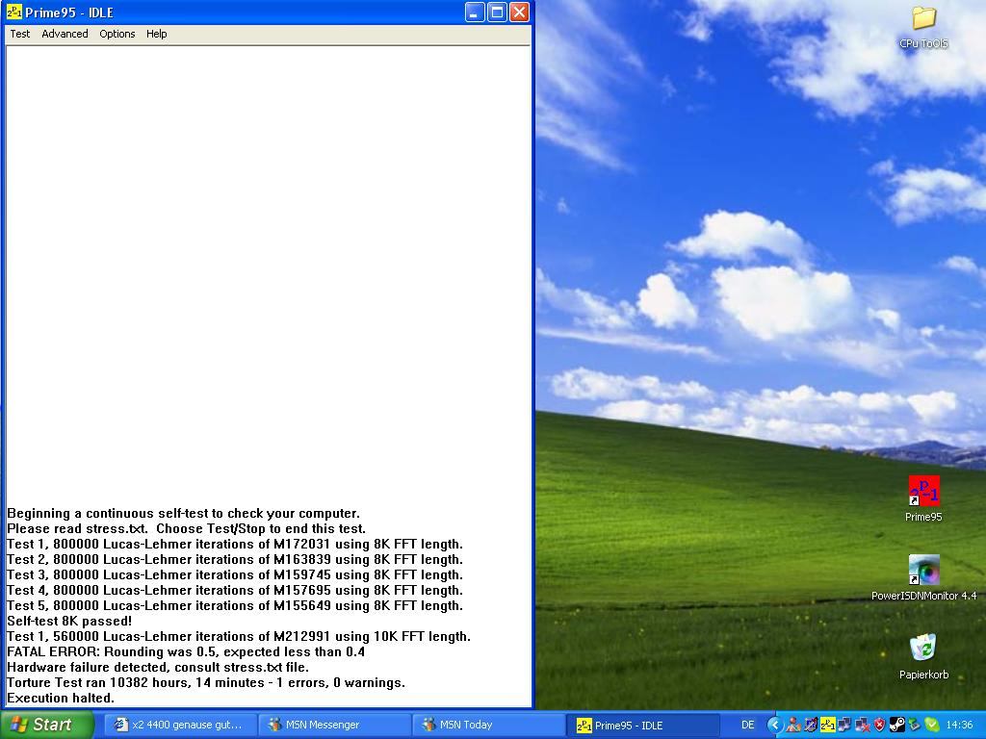
Task: Click the Steam tray icon
Action: (897, 725)
